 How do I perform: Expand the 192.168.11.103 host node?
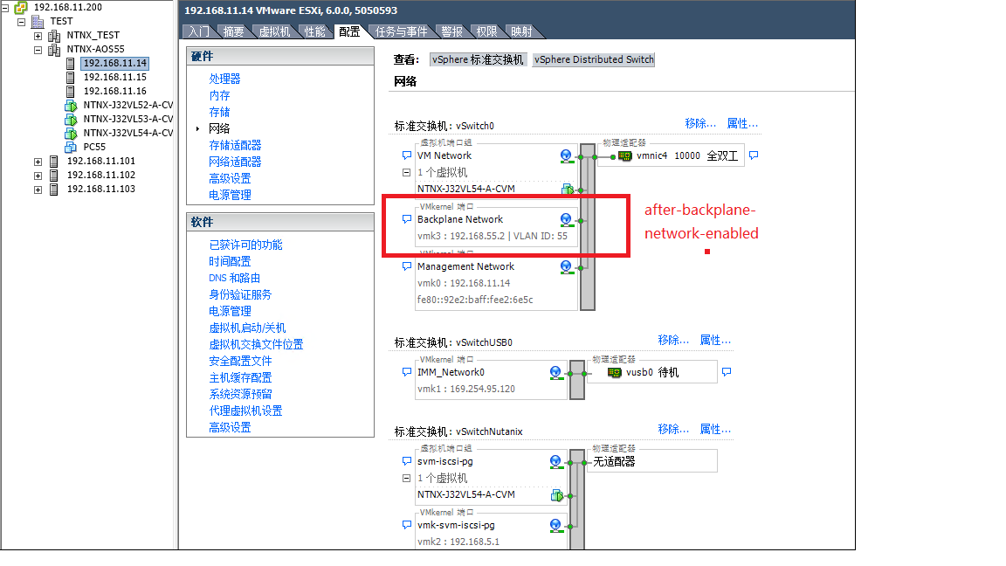coord(38,190)
